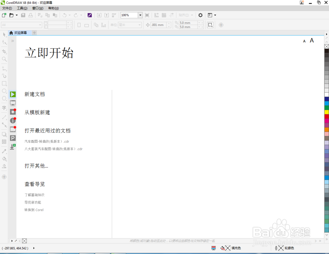Click the Import icon in toolbar
Viewport: 329px width, 254px height.
pos(99,15)
